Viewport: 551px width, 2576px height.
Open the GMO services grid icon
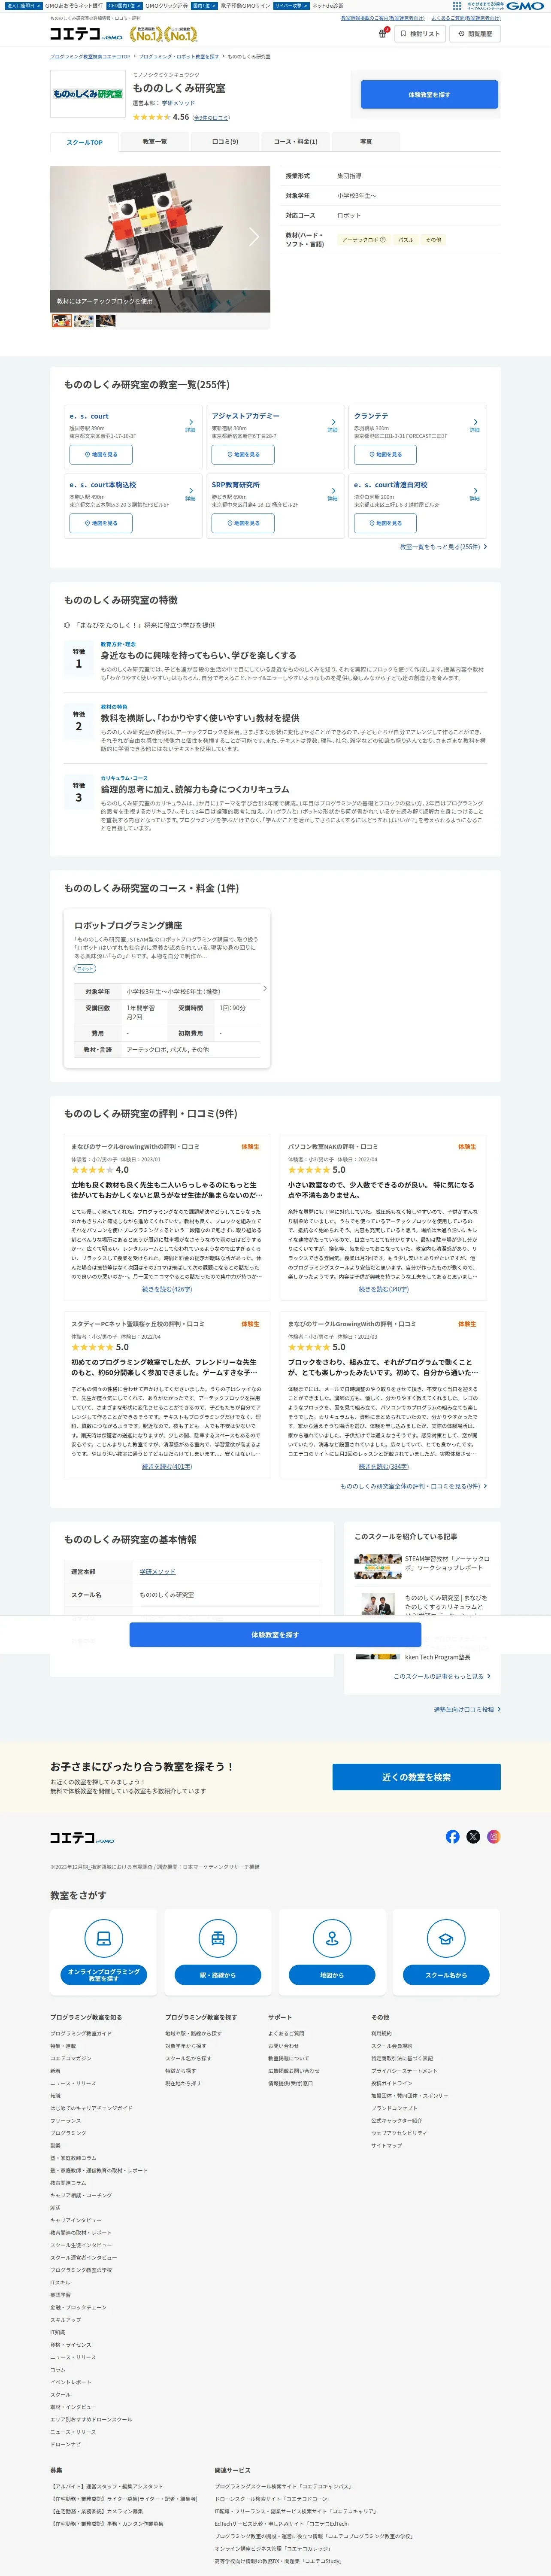457,6
